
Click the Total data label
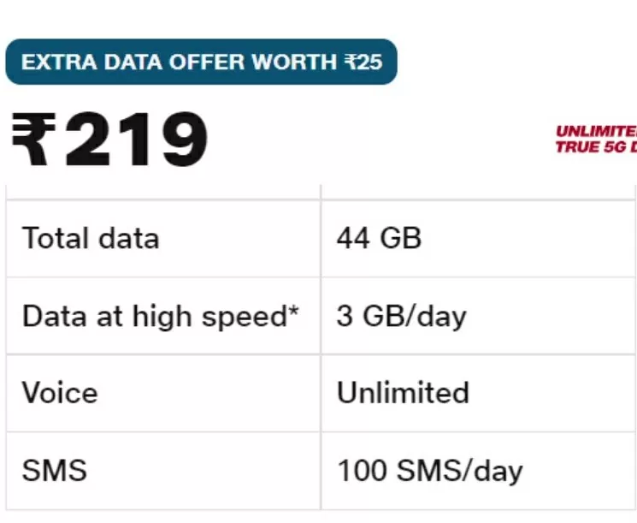coord(90,238)
